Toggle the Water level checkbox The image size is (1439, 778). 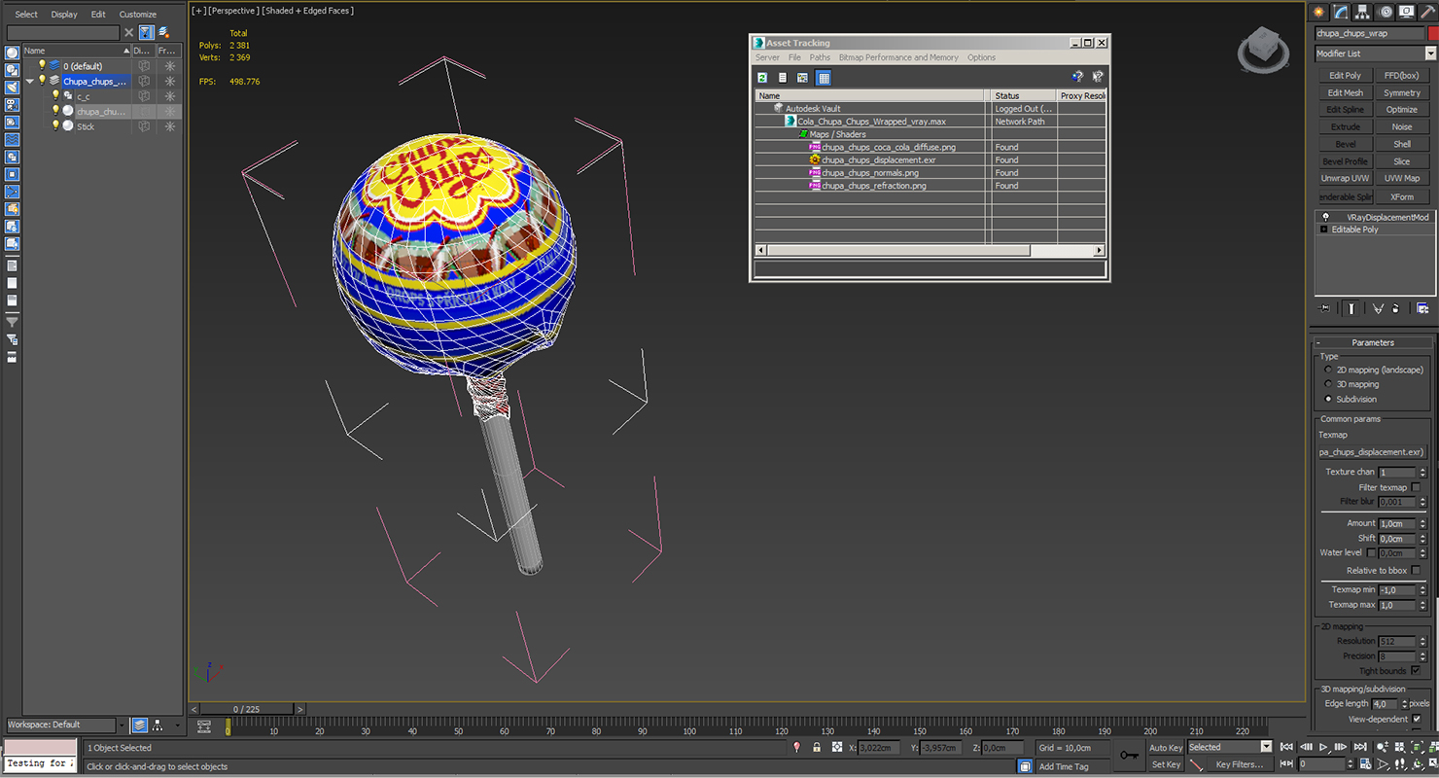pos(1372,552)
